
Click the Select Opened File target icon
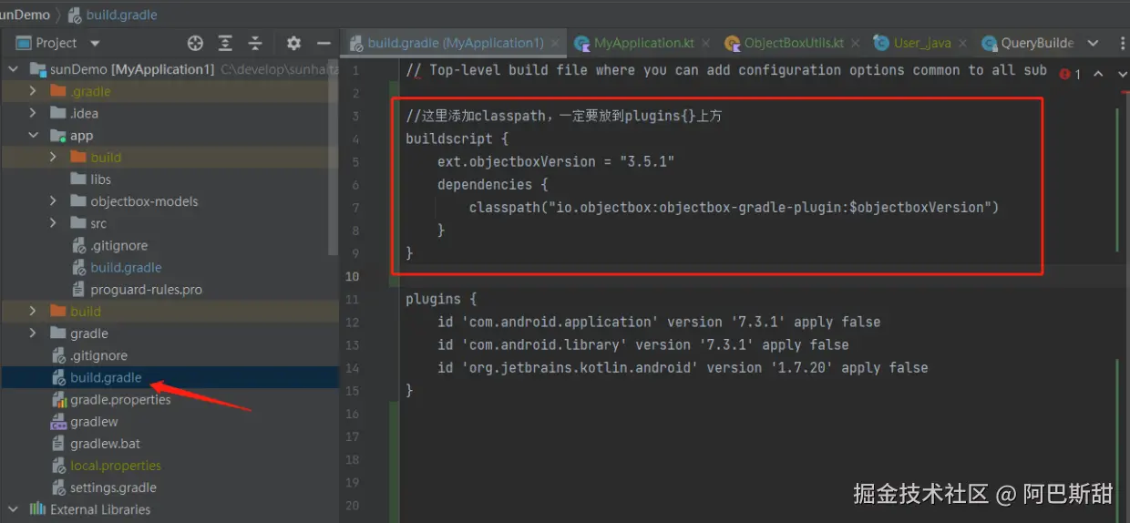(195, 43)
